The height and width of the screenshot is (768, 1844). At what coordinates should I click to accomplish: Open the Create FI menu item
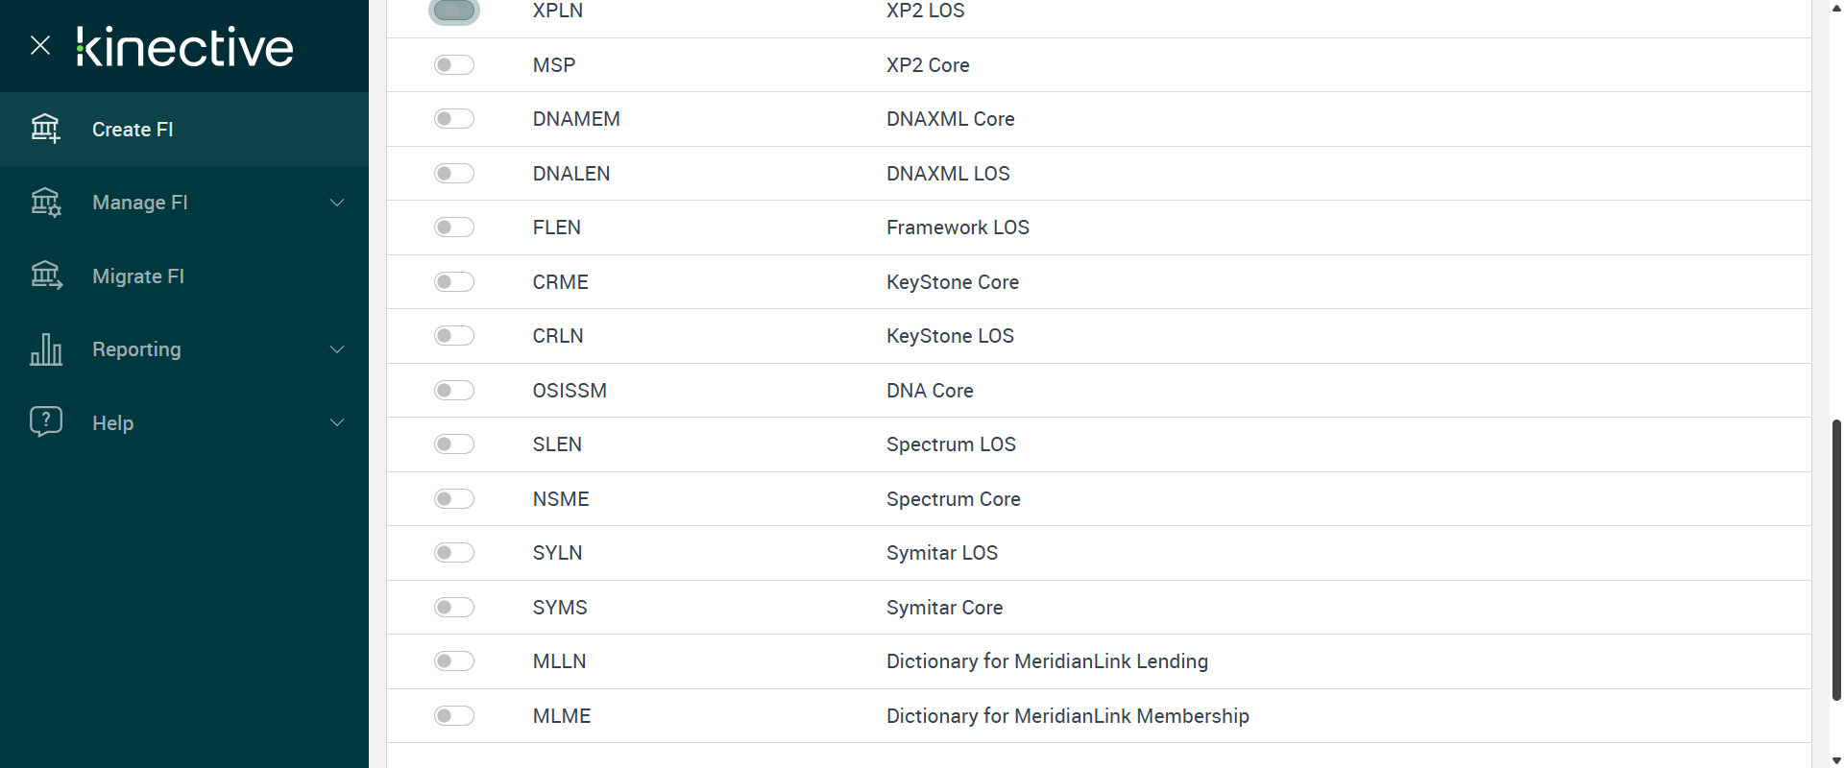point(133,130)
